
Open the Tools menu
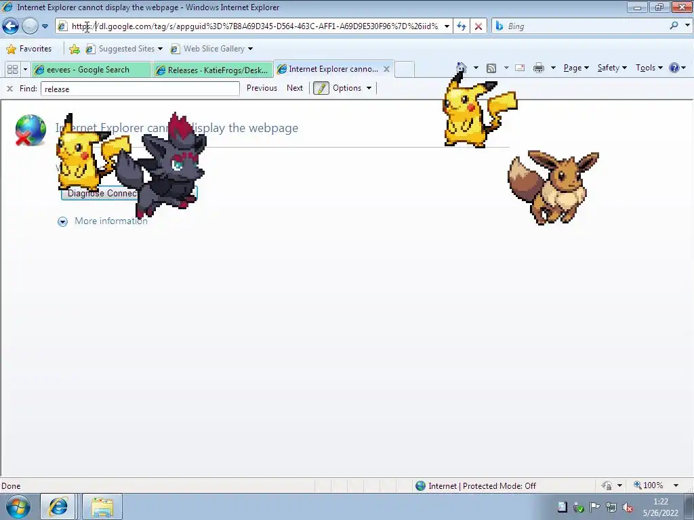coord(649,68)
